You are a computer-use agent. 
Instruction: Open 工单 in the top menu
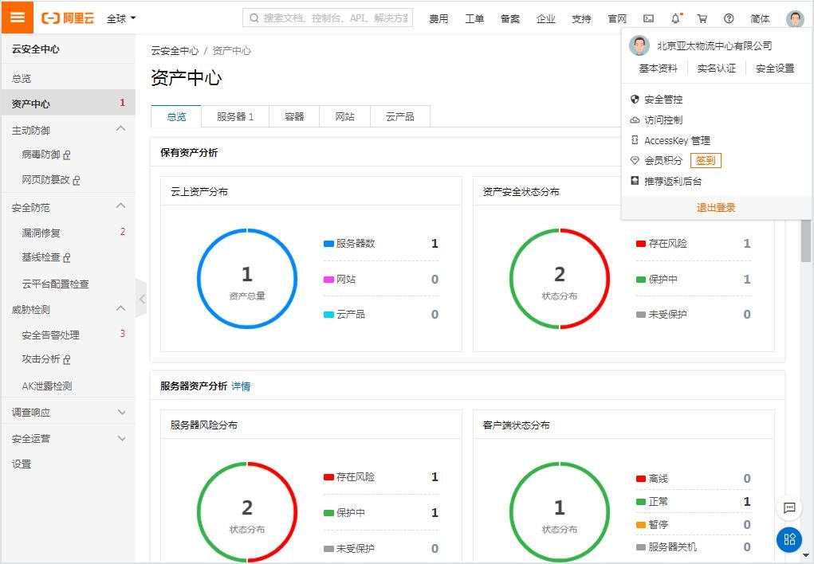[474, 18]
